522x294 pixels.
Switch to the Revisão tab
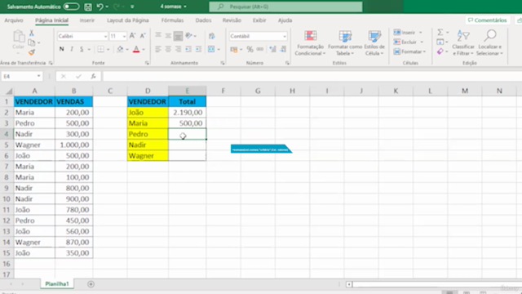(232, 20)
